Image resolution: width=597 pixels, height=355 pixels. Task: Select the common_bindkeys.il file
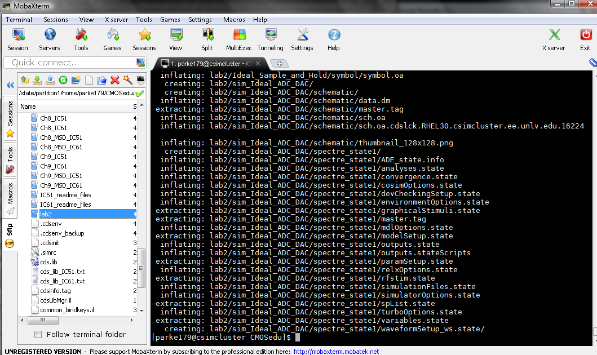click(x=67, y=310)
